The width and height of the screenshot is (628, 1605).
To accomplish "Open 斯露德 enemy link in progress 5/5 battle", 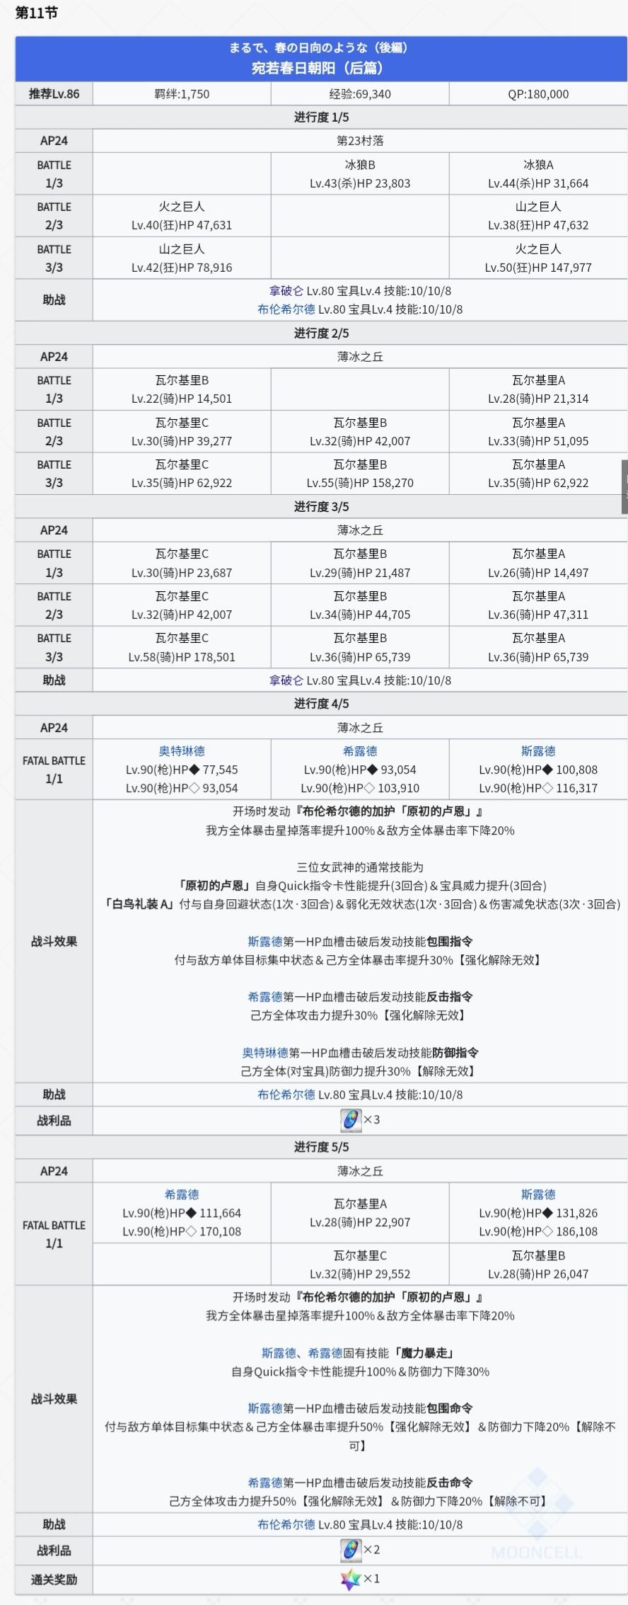I will pyautogui.click(x=538, y=1194).
